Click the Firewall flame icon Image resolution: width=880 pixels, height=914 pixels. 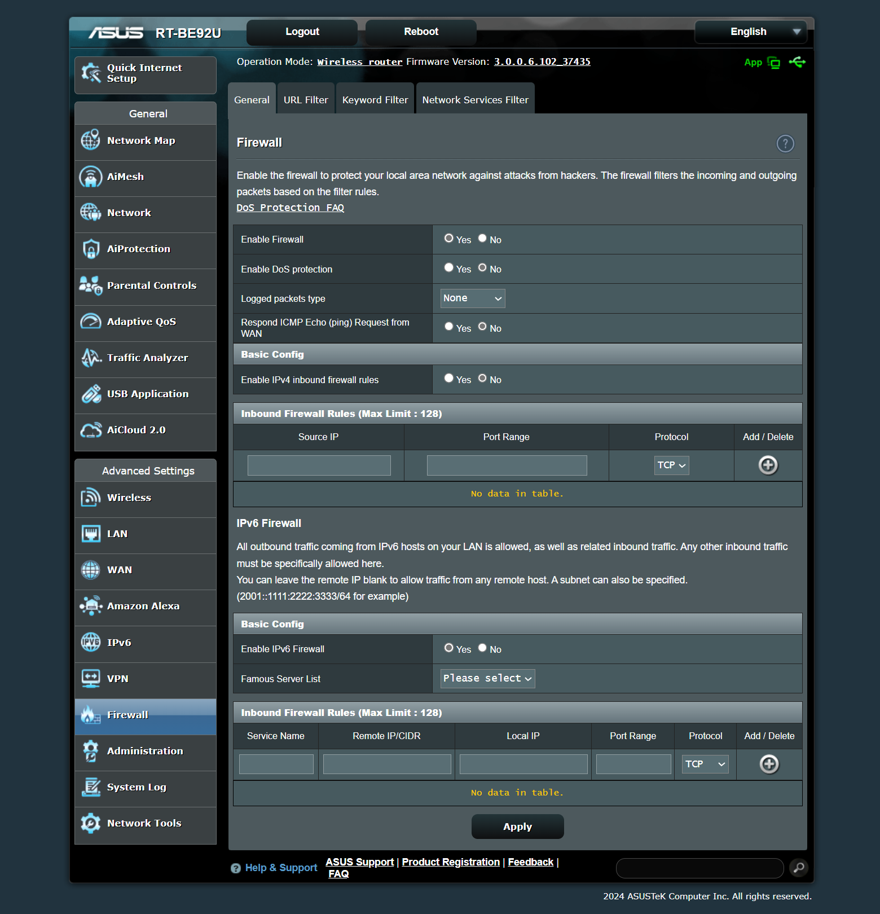coord(90,715)
